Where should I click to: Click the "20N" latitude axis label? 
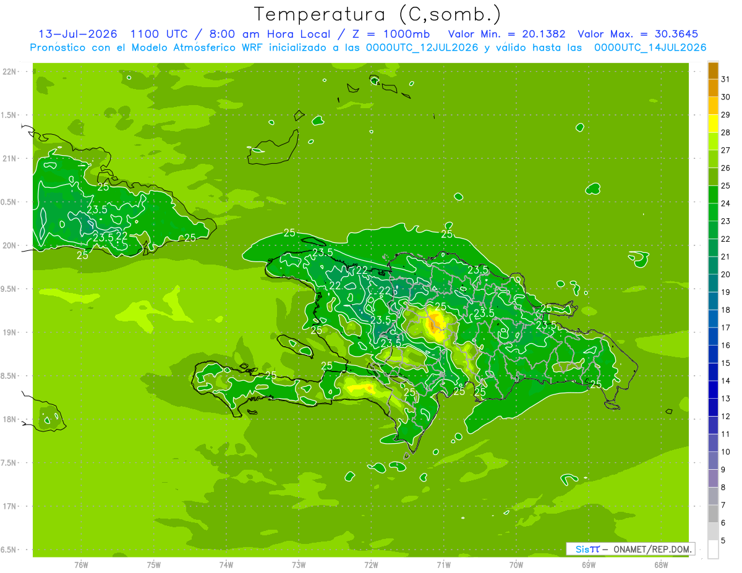pyautogui.click(x=10, y=245)
